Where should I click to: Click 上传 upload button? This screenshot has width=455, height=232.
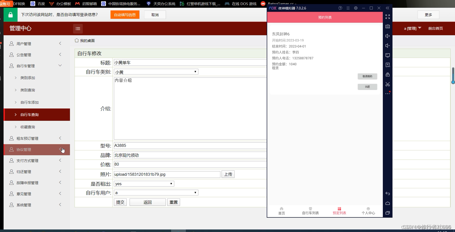(228, 174)
